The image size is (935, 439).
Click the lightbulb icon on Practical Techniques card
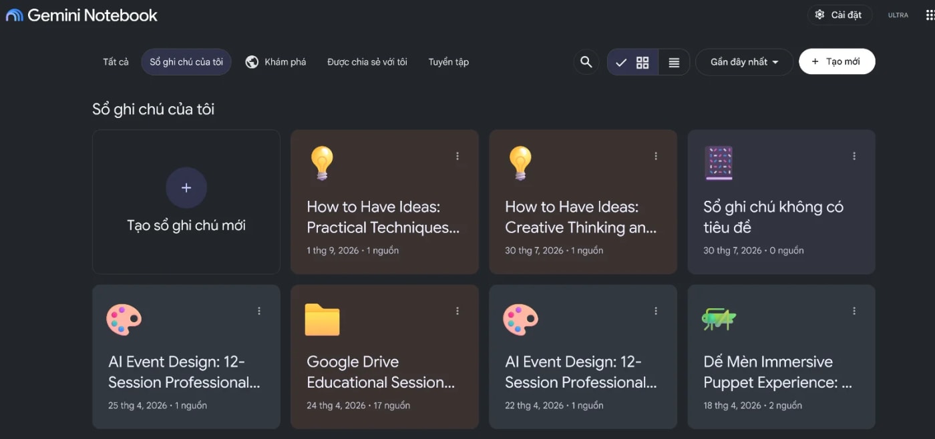[x=322, y=163]
